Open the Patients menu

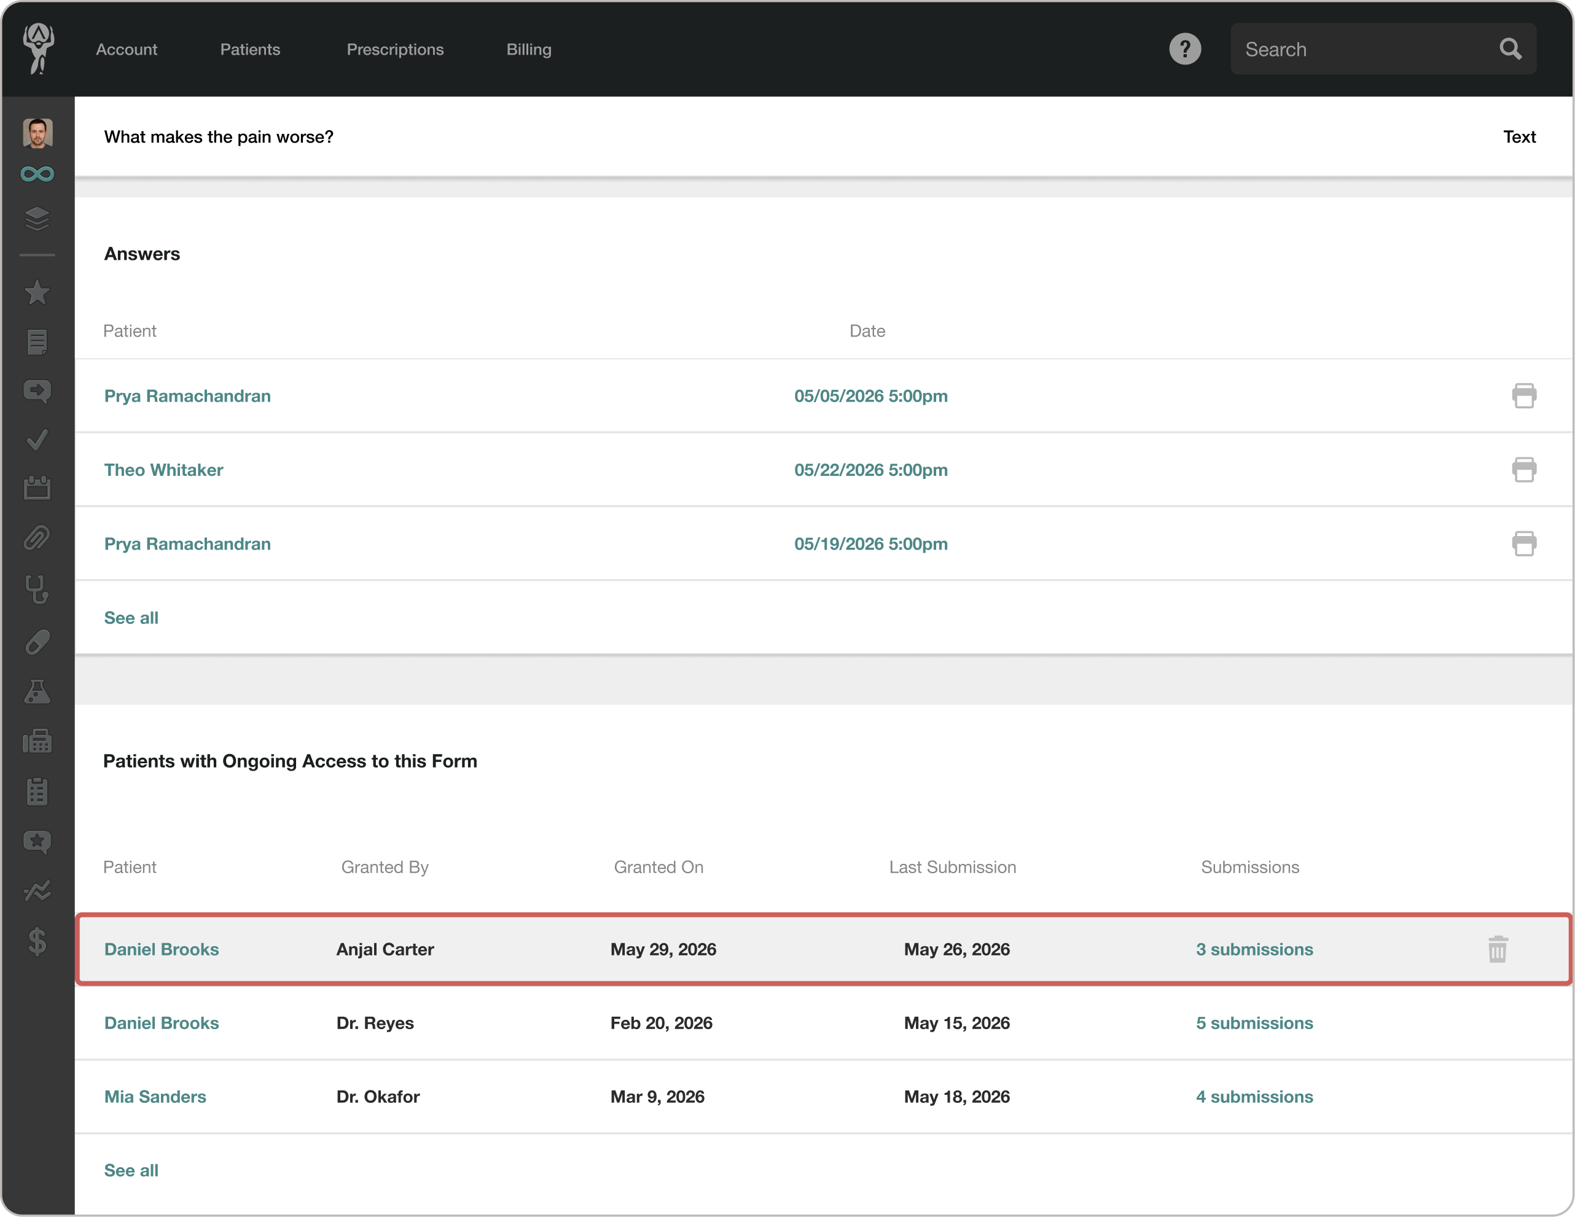point(250,49)
